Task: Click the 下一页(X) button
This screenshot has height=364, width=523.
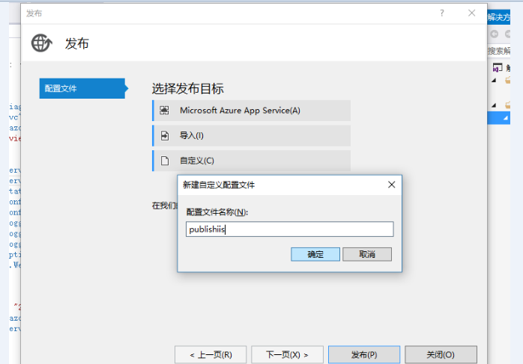Action: (287, 355)
